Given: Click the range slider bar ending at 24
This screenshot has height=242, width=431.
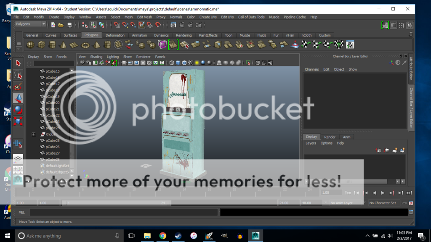Looking at the screenshot, I should click(116, 203).
